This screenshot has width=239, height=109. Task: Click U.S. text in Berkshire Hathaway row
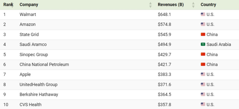(210, 95)
